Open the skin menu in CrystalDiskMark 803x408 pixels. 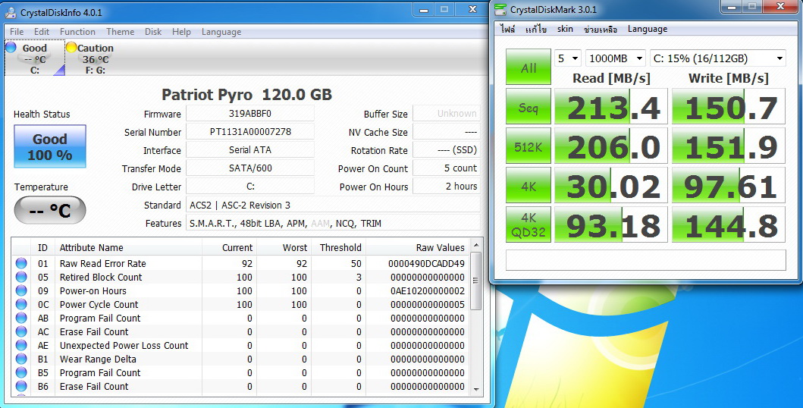565,29
